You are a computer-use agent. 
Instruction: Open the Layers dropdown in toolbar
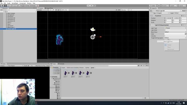pos(174,6)
